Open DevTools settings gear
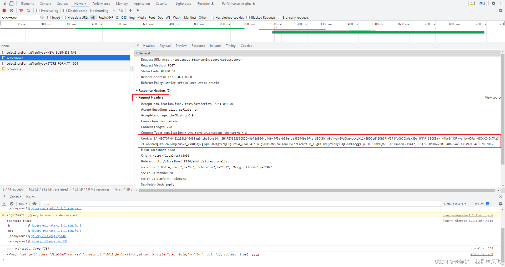505x267 pixels. pyautogui.click(x=493, y=4)
